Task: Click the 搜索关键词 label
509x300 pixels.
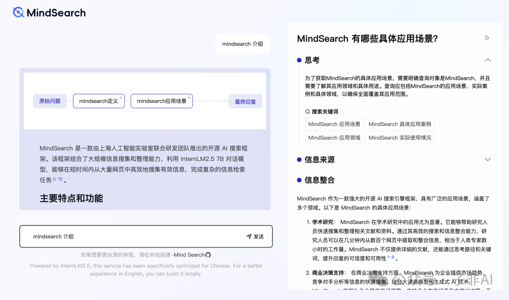Action: [325, 111]
